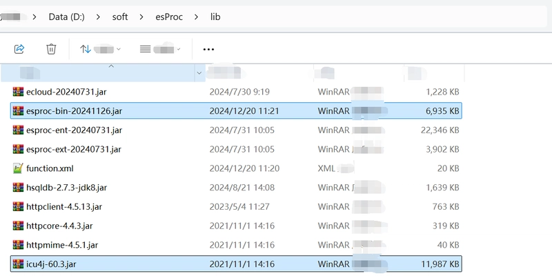Select file name ecloud-20240731.jar
Viewport: 552px width, 276px height.
click(x=66, y=92)
